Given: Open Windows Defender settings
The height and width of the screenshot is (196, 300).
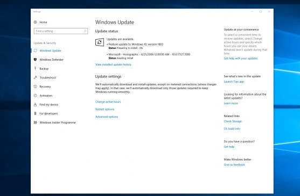Looking at the screenshot, I should pyautogui.click(x=52, y=60).
